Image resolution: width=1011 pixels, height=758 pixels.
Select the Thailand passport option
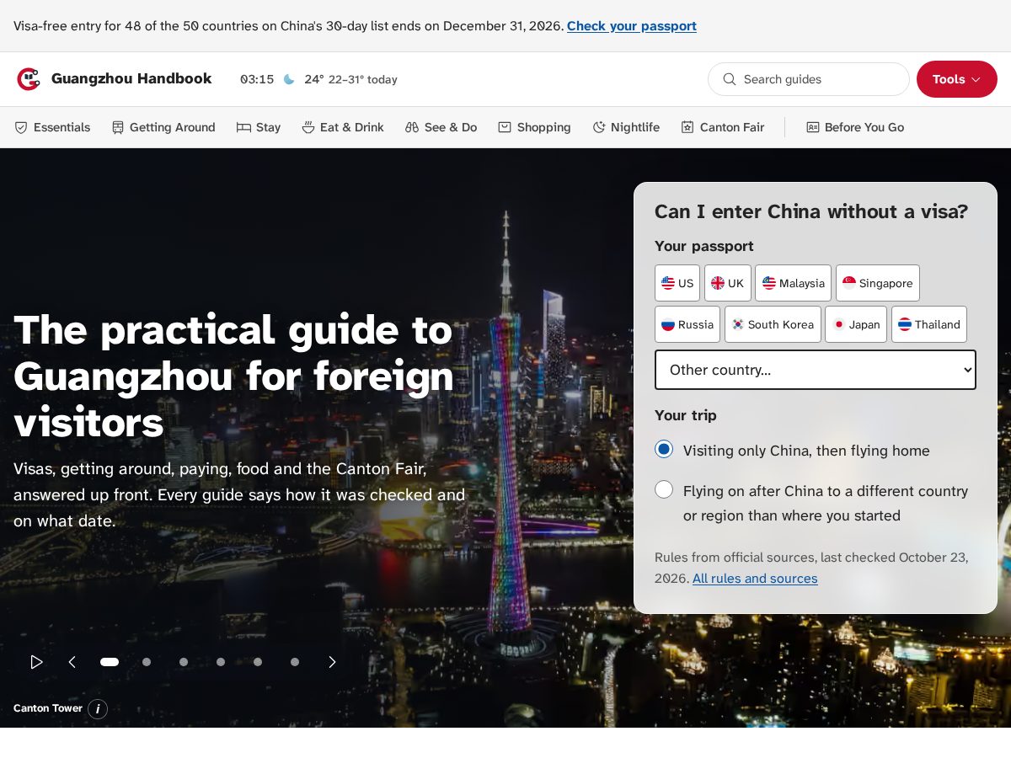pyautogui.click(x=929, y=324)
